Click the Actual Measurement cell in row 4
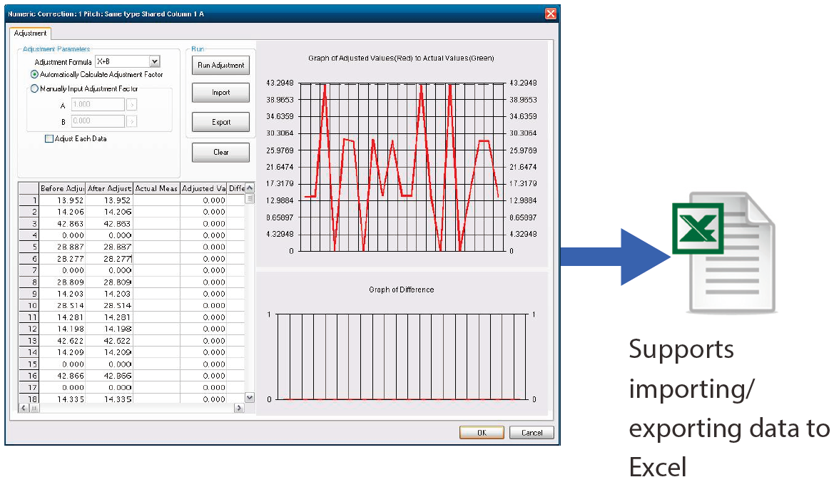The image size is (834, 487). click(x=156, y=235)
